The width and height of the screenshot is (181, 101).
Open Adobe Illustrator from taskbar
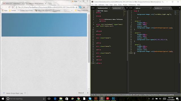[96, 98]
